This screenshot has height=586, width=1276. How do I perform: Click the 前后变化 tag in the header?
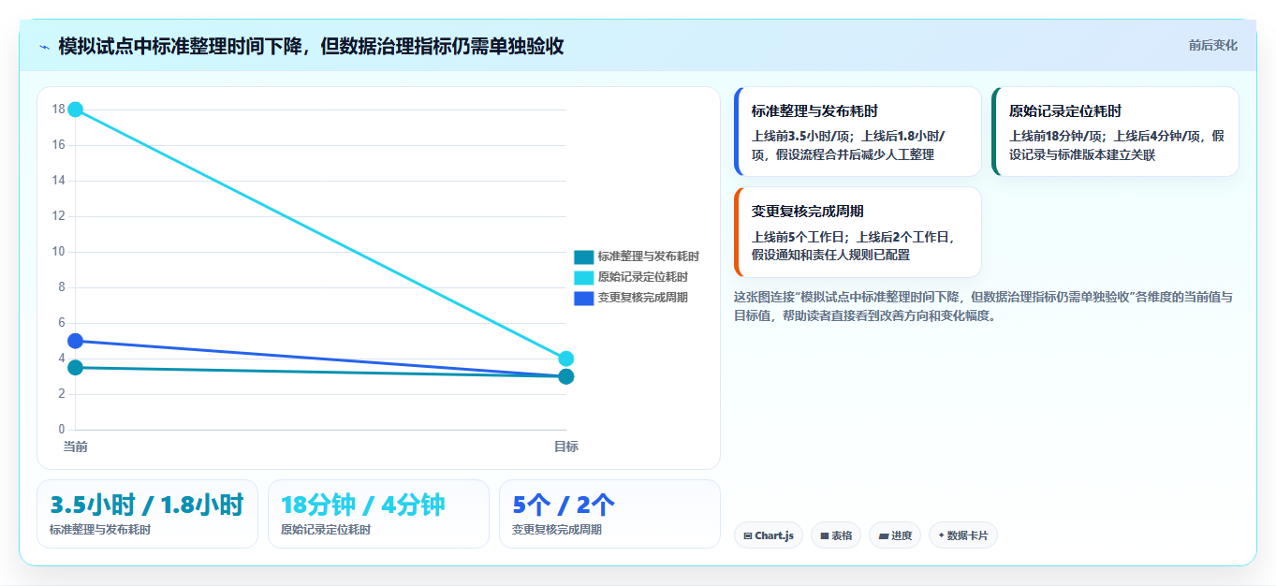tap(1213, 45)
